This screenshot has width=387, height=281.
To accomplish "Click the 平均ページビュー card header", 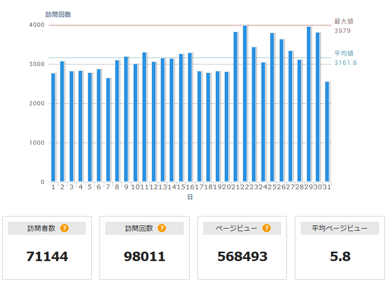I will tap(340, 228).
